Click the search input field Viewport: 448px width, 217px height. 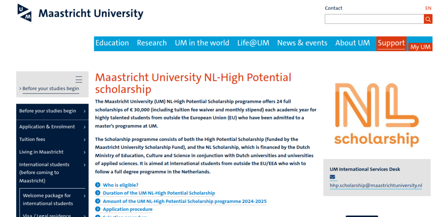[x=374, y=19]
